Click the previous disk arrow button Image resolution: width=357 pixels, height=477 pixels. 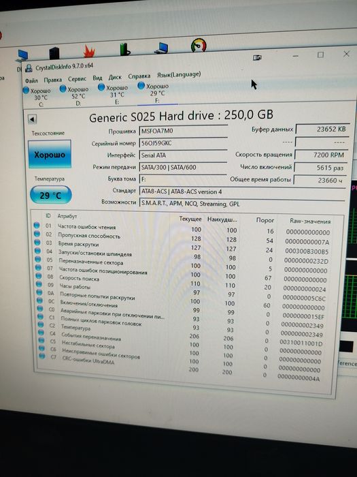32,119
